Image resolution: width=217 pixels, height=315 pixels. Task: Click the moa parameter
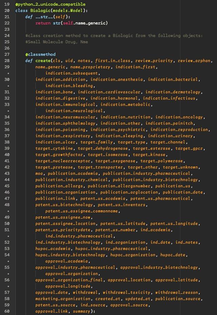tap(39, 173)
